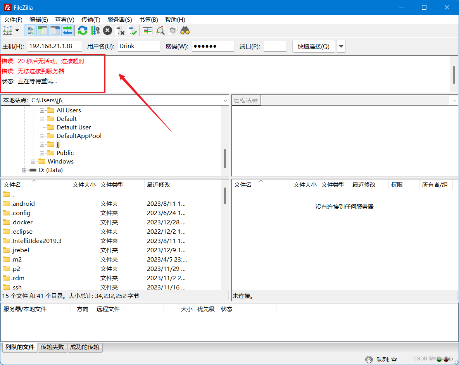459x365 pixels.
Task: Sort local files by 文件类型 column
Action: point(121,184)
